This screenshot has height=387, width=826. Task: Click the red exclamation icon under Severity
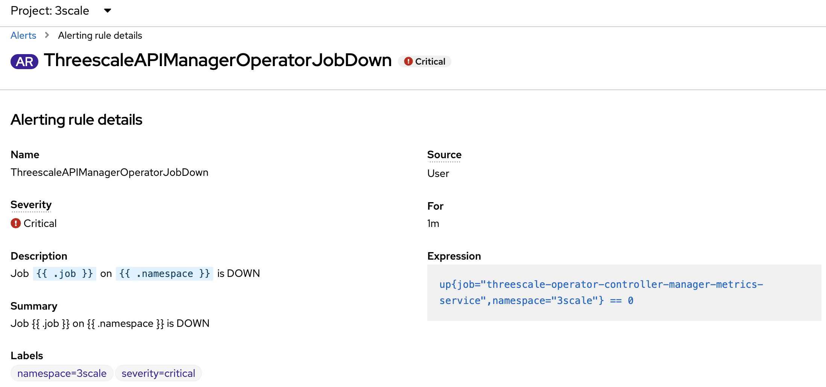click(x=16, y=224)
